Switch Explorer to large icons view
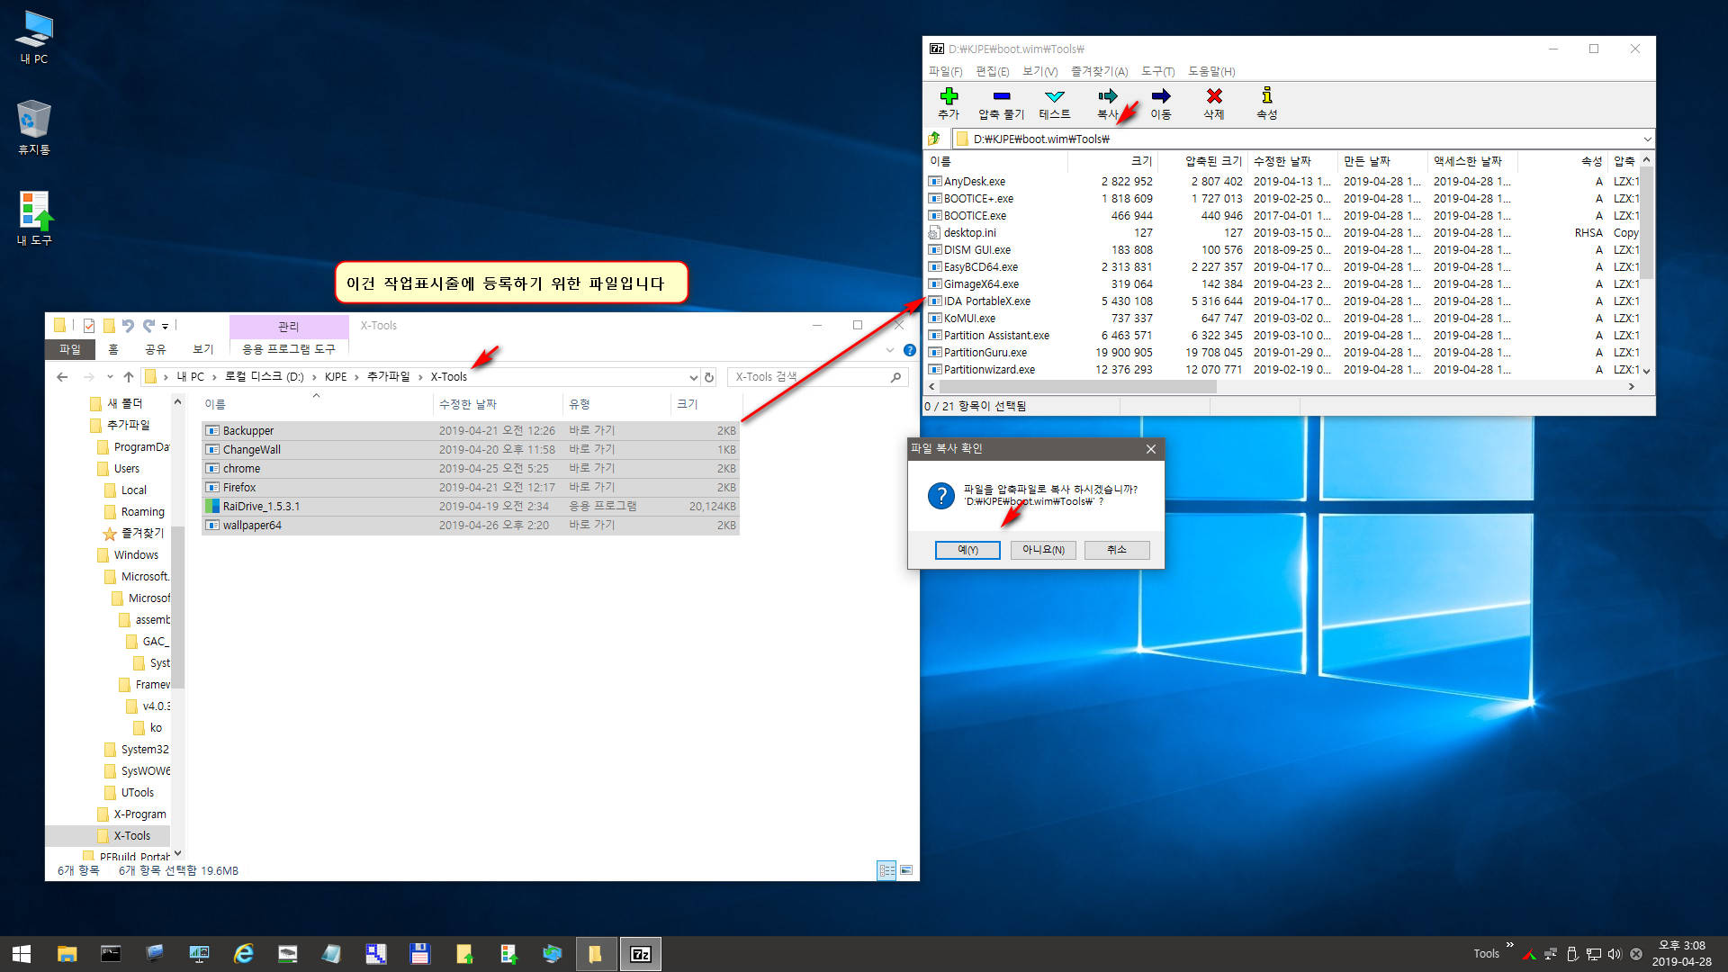This screenshot has height=972, width=1728. coord(906,870)
